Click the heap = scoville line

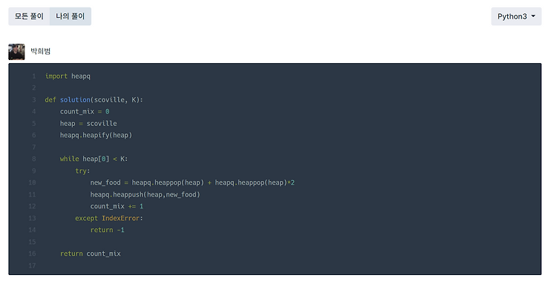coord(88,124)
